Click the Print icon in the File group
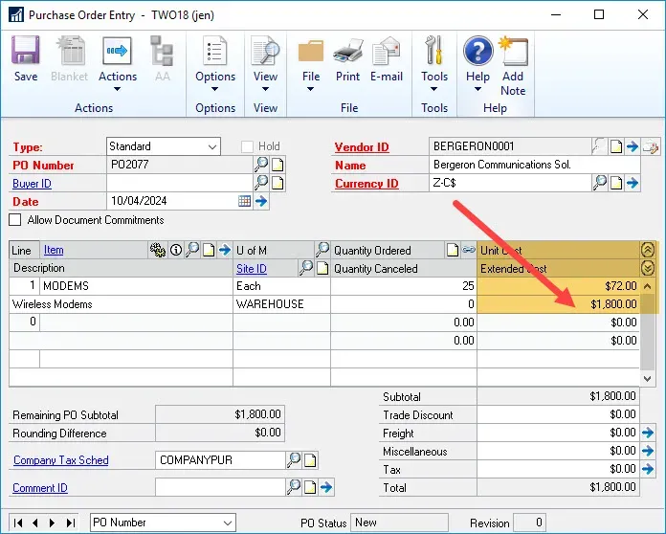The width and height of the screenshot is (666, 534). (347, 58)
